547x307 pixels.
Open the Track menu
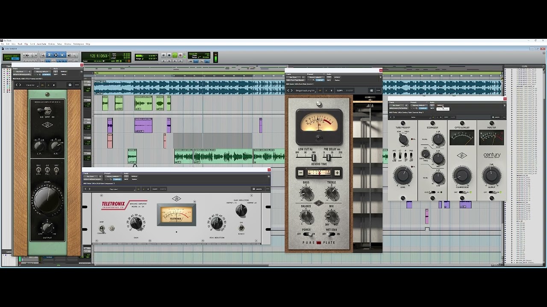click(x=20, y=44)
